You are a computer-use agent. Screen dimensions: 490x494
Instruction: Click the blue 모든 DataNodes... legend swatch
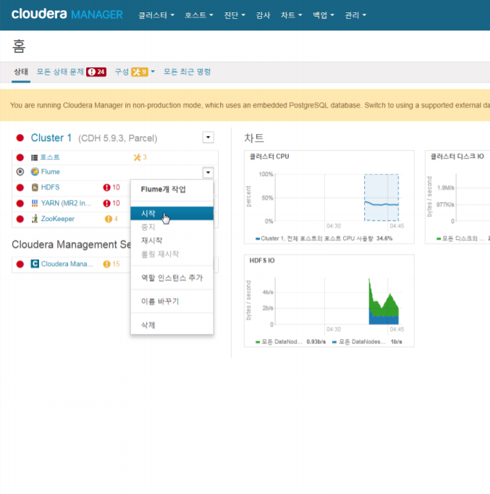click(334, 342)
